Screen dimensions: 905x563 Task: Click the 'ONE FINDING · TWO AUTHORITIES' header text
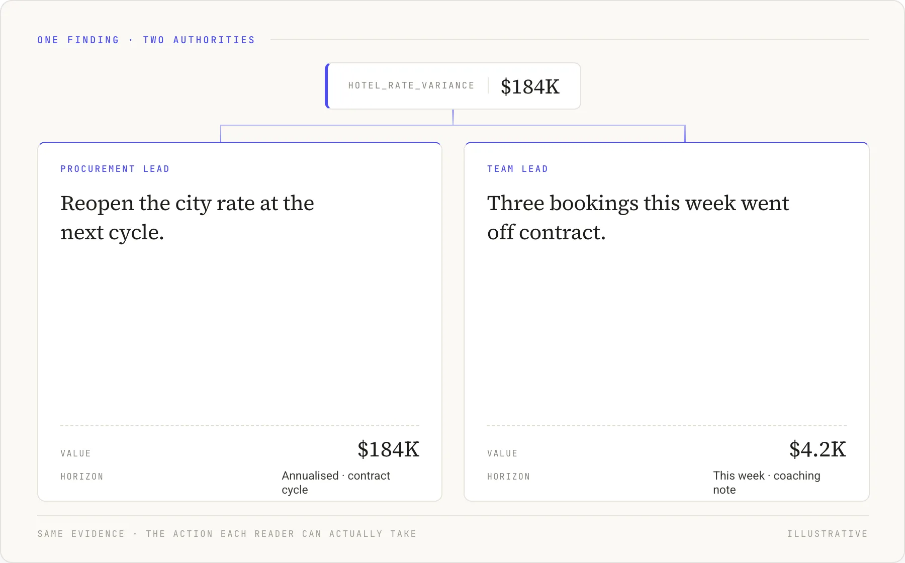click(x=146, y=40)
